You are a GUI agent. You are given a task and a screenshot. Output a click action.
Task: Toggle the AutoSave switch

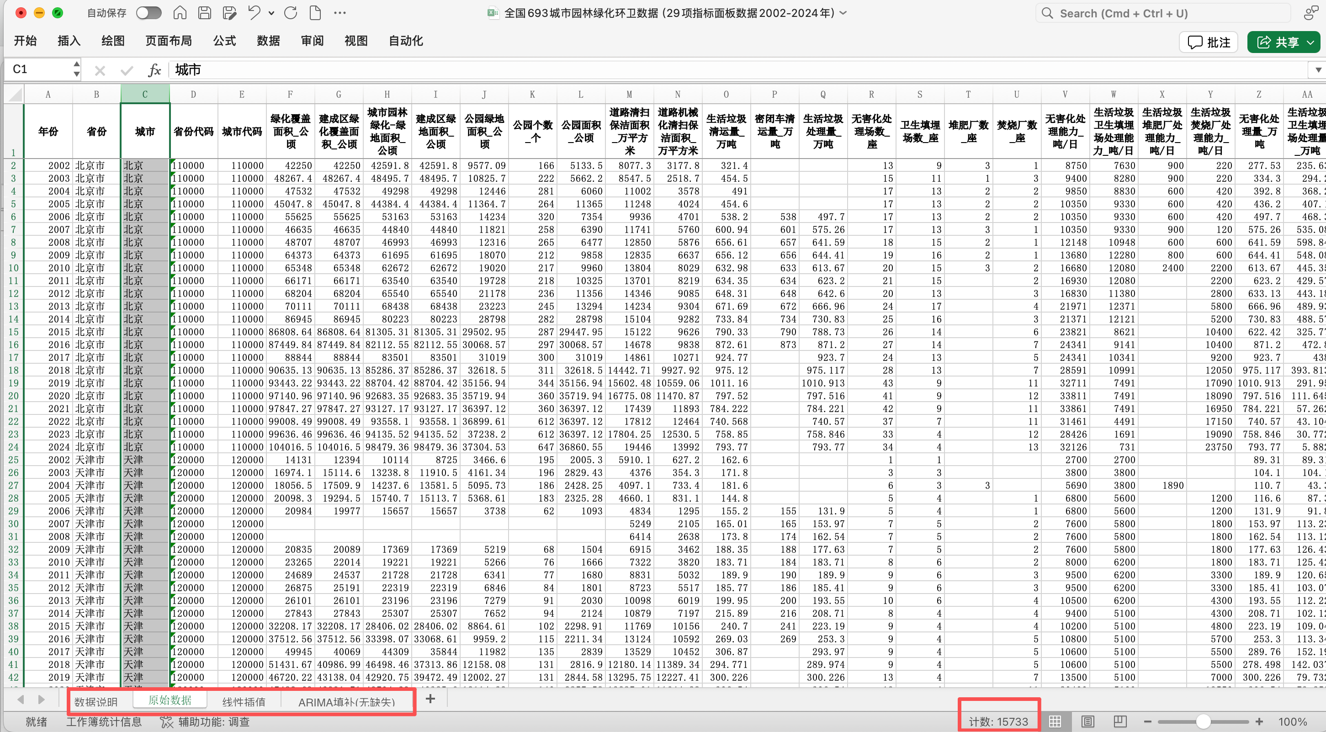pos(149,13)
